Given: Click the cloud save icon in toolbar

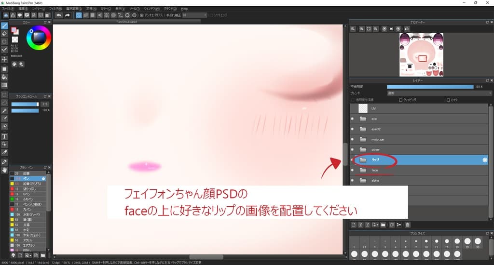Looking at the screenshot, I should 6,15.
